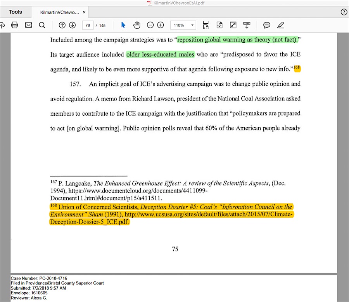Switch to KilmartinVChevro document tab

pyautogui.click(x=59, y=12)
